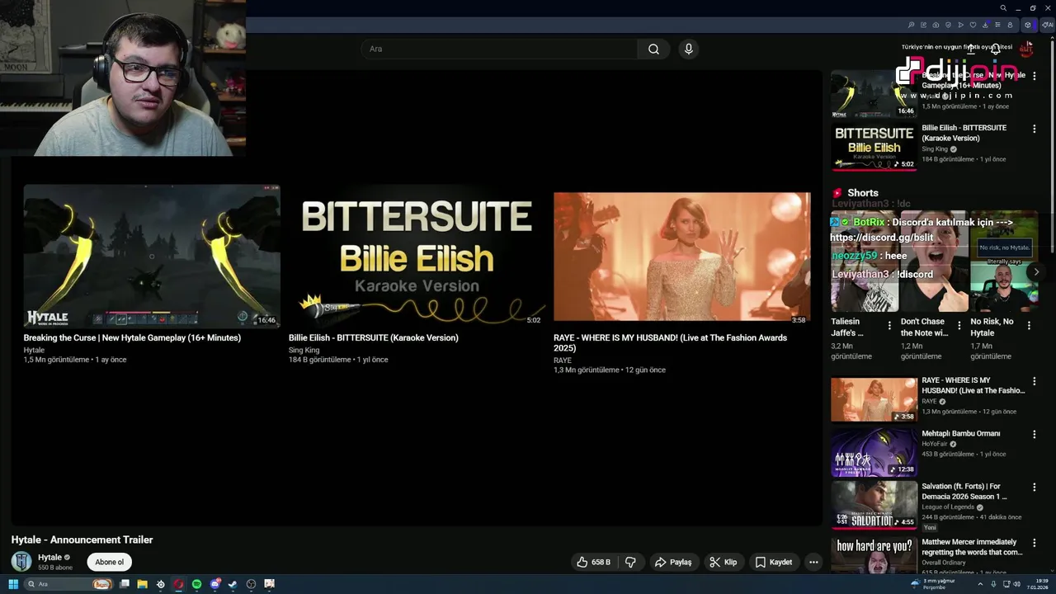1056x594 pixels.
Task: Click the address bar zoom magnifier icon
Action: coord(911,25)
